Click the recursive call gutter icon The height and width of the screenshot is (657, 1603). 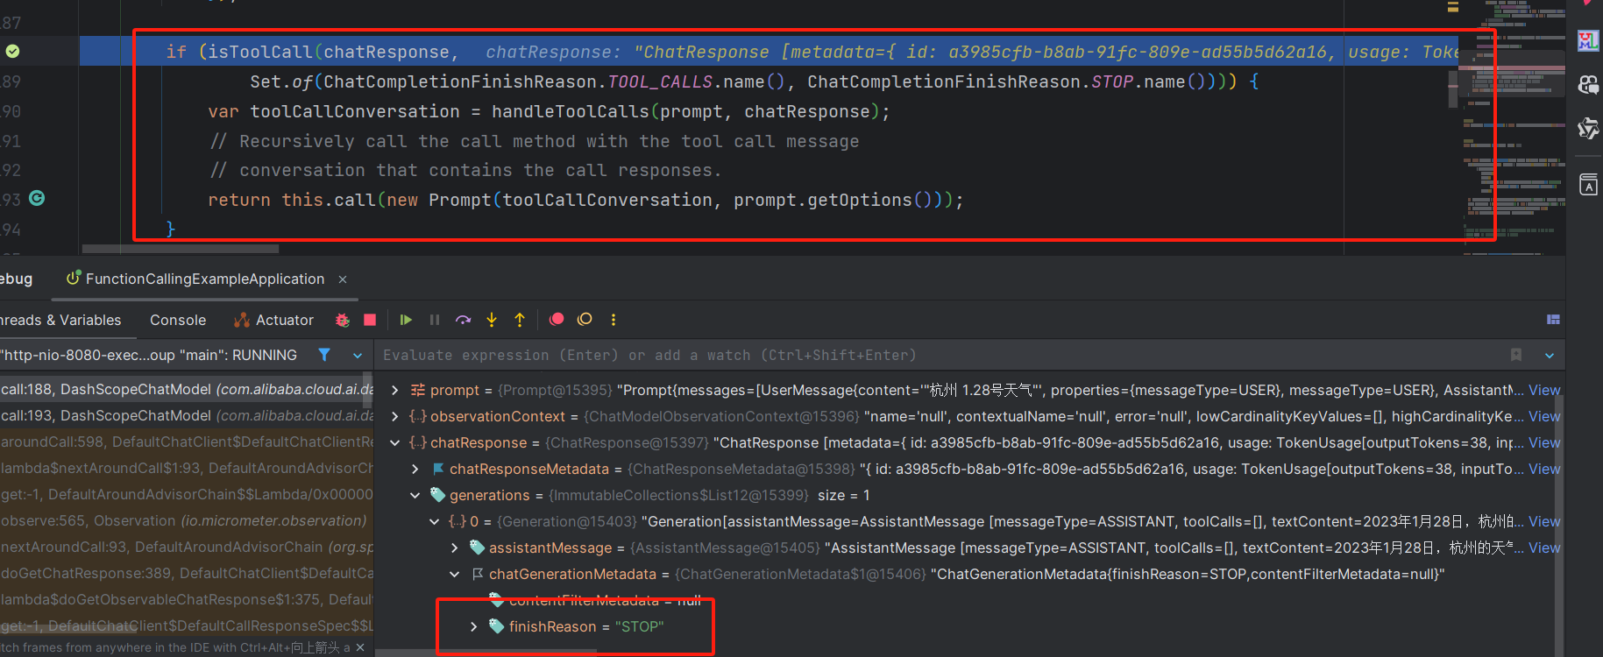point(37,198)
